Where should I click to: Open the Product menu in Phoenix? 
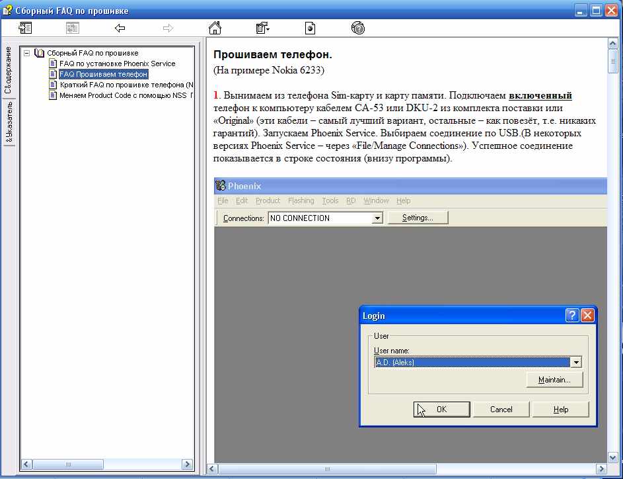[x=268, y=200]
